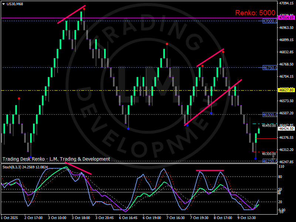Click the 46500.0 blue level tag
Screen dimensions: 296x222
pyautogui.click(x=270, y=115)
